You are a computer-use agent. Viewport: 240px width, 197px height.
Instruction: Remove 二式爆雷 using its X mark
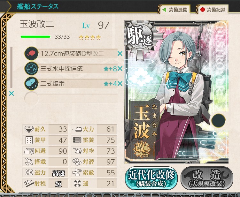pyautogui.click(x=120, y=84)
